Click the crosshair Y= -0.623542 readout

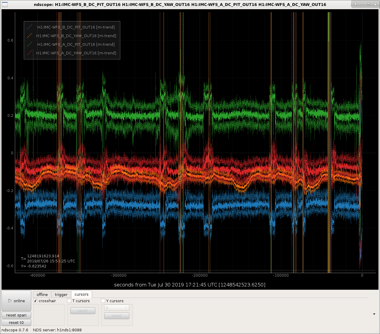[34, 266]
